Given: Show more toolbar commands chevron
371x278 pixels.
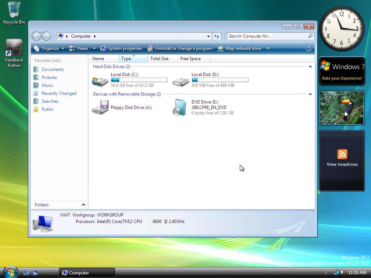Looking at the screenshot, I should coord(268,48).
